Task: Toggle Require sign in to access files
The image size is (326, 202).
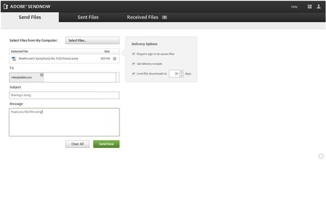Action: (x=134, y=54)
